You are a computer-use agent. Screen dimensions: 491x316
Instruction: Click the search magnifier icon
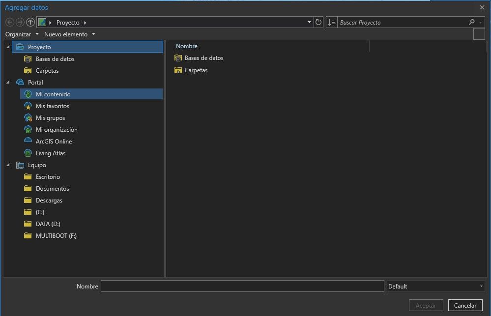(472, 22)
